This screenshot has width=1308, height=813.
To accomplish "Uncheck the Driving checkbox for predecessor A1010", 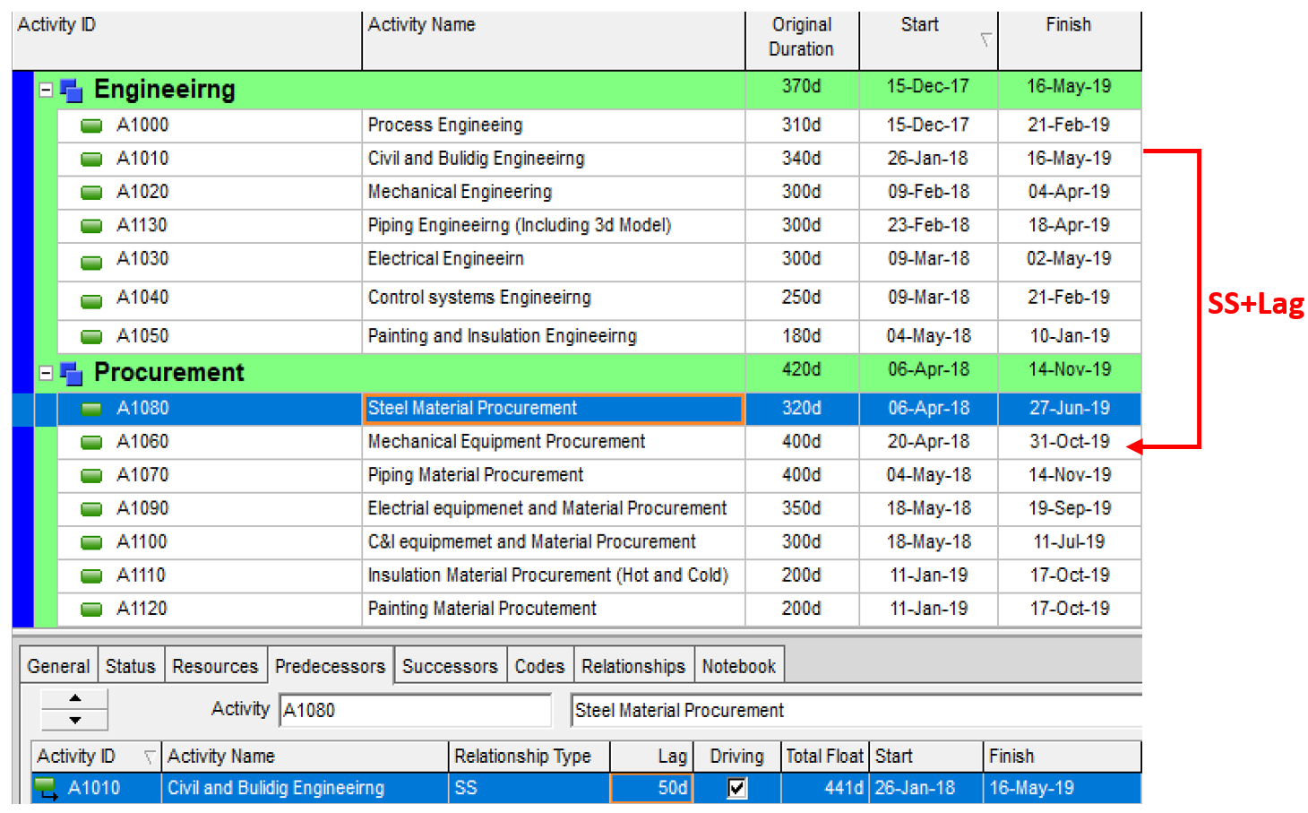I will coord(736,788).
